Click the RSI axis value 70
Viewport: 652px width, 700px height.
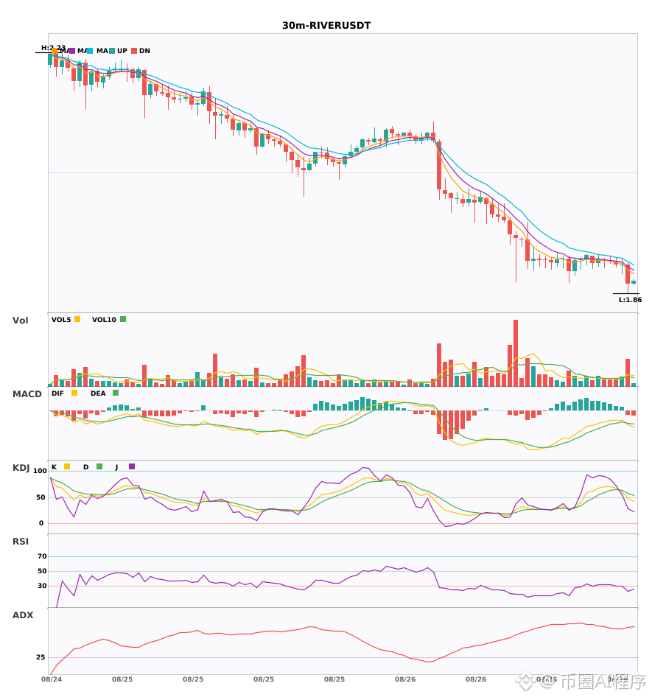click(42, 556)
